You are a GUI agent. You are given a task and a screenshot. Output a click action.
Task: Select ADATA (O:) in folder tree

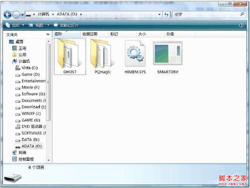[x=32, y=146]
